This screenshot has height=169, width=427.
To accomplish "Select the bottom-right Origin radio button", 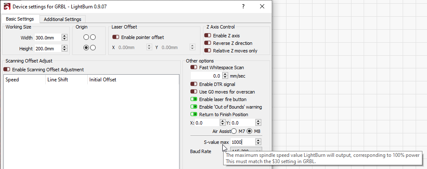I will (x=93, y=48).
